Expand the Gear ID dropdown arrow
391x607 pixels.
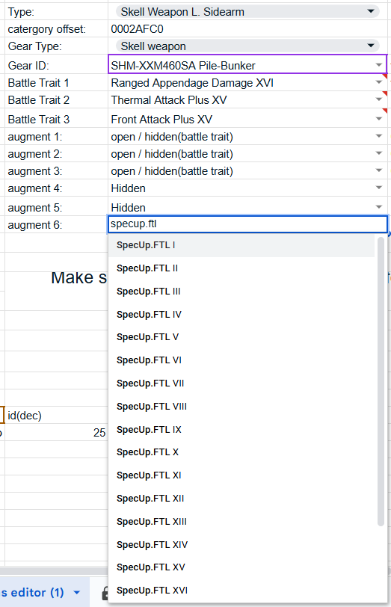click(379, 65)
